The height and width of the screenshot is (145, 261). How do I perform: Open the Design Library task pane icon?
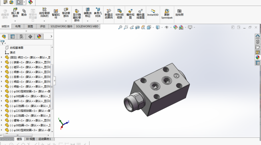[x=258, y=42]
